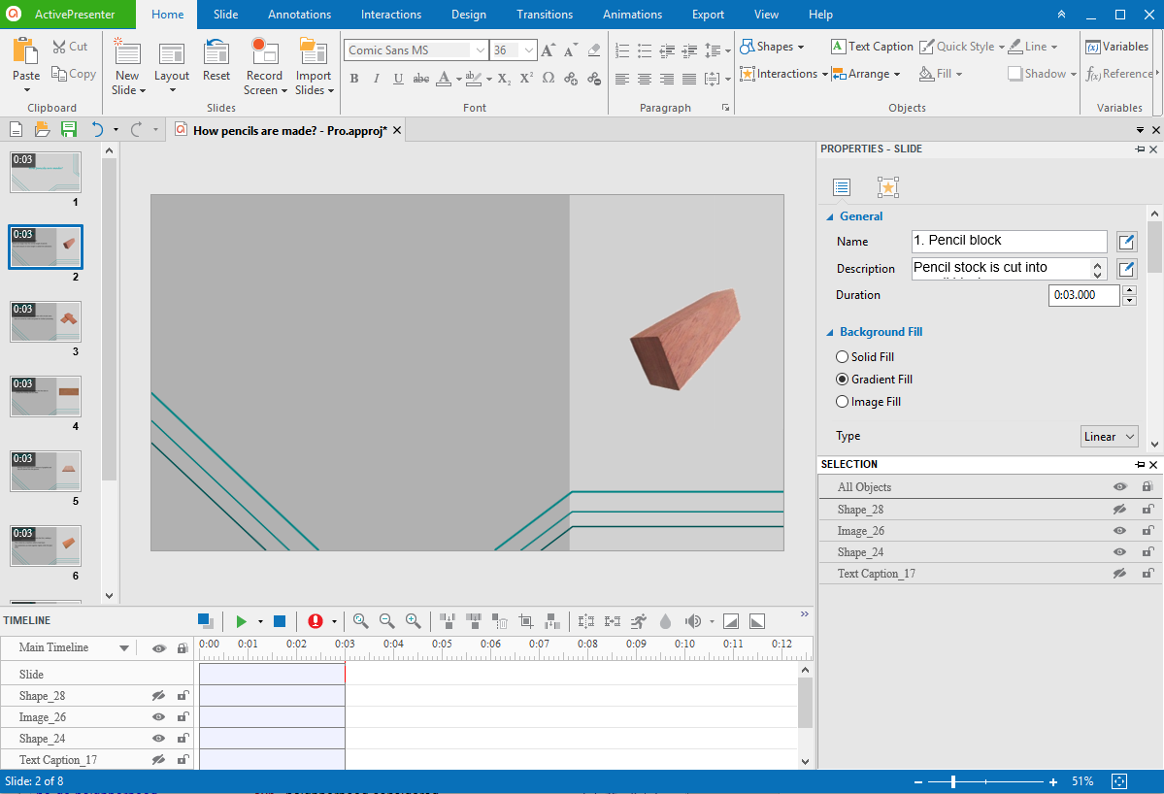1164x794 pixels.
Task: Switch to the Slide ribbon tab
Action: tap(225, 15)
